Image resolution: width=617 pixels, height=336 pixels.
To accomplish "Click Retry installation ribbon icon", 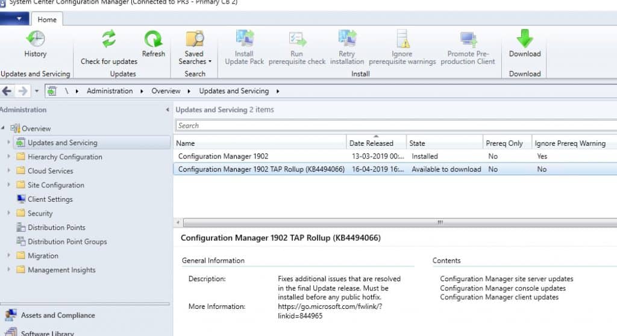I will click(347, 39).
